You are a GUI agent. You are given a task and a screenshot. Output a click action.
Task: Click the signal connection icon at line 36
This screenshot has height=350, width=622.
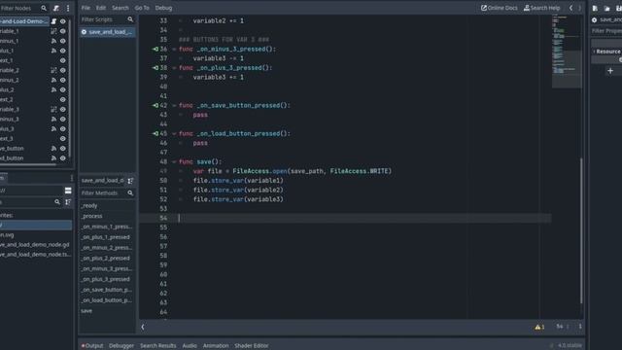click(x=155, y=50)
